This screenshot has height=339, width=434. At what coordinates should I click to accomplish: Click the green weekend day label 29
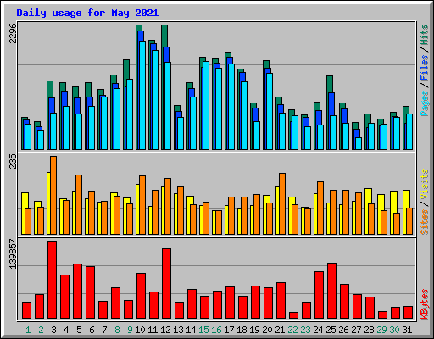(x=381, y=330)
